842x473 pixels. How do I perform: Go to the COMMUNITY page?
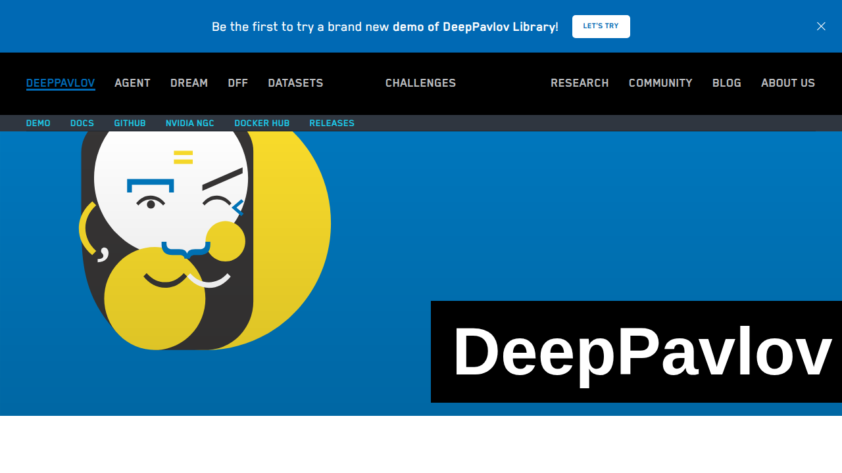click(660, 83)
